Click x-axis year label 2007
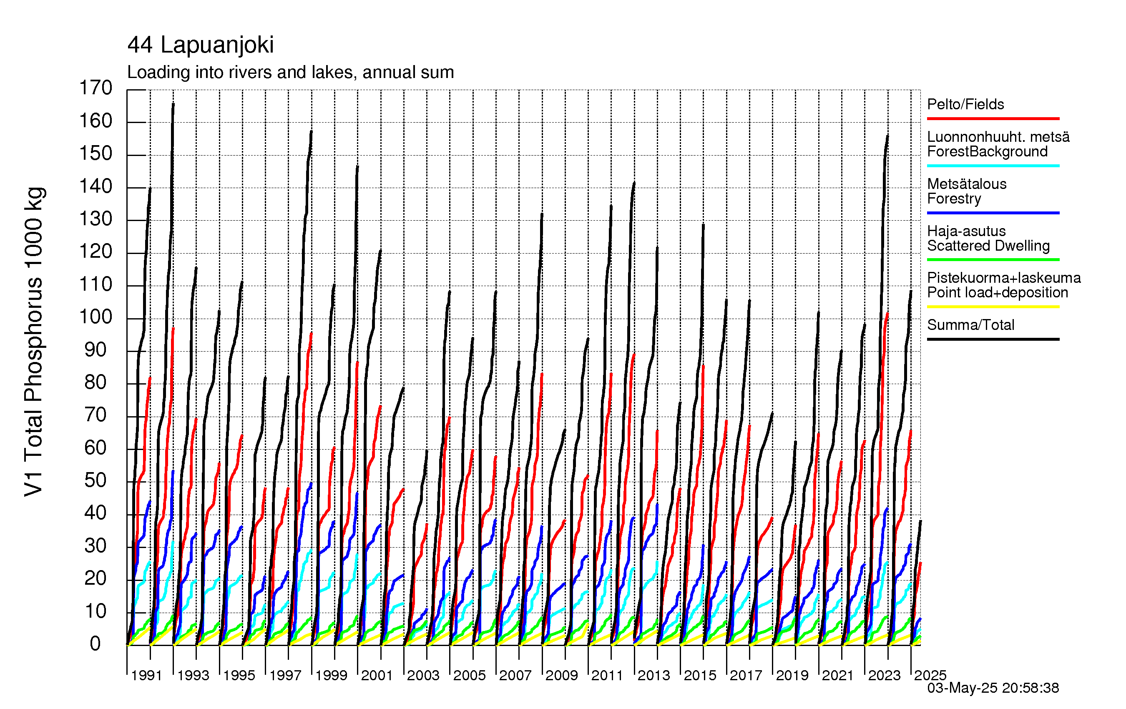This screenshot has width=1126, height=709. click(x=515, y=675)
